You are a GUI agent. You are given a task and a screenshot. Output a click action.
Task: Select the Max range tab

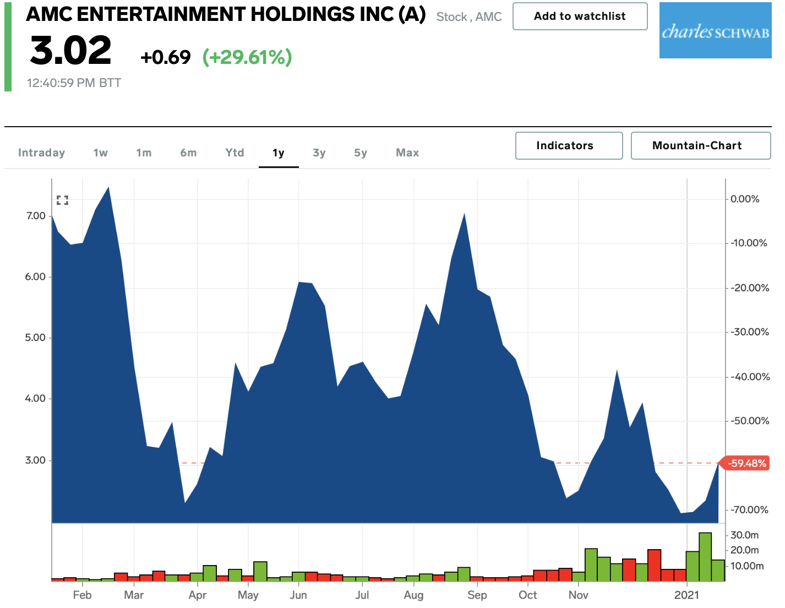click(x=407, y=153)
